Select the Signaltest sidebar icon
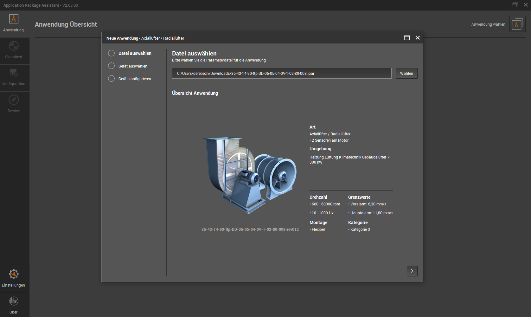531x317 pixels. pyautogui.click(x=14, y=46)
